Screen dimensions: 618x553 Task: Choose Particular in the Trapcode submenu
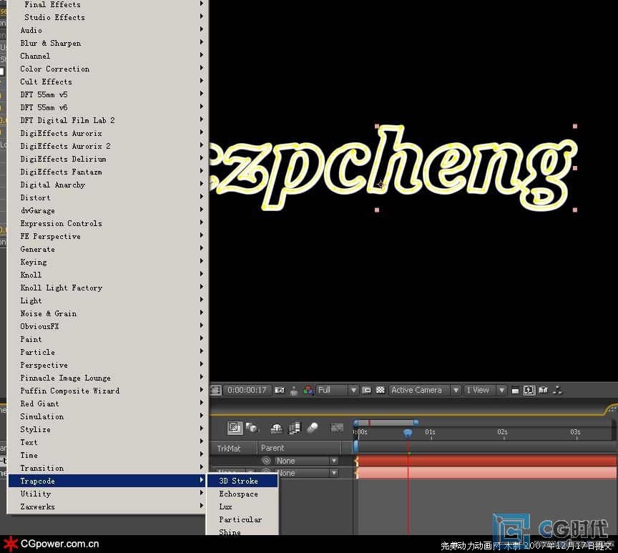(242, 519)
